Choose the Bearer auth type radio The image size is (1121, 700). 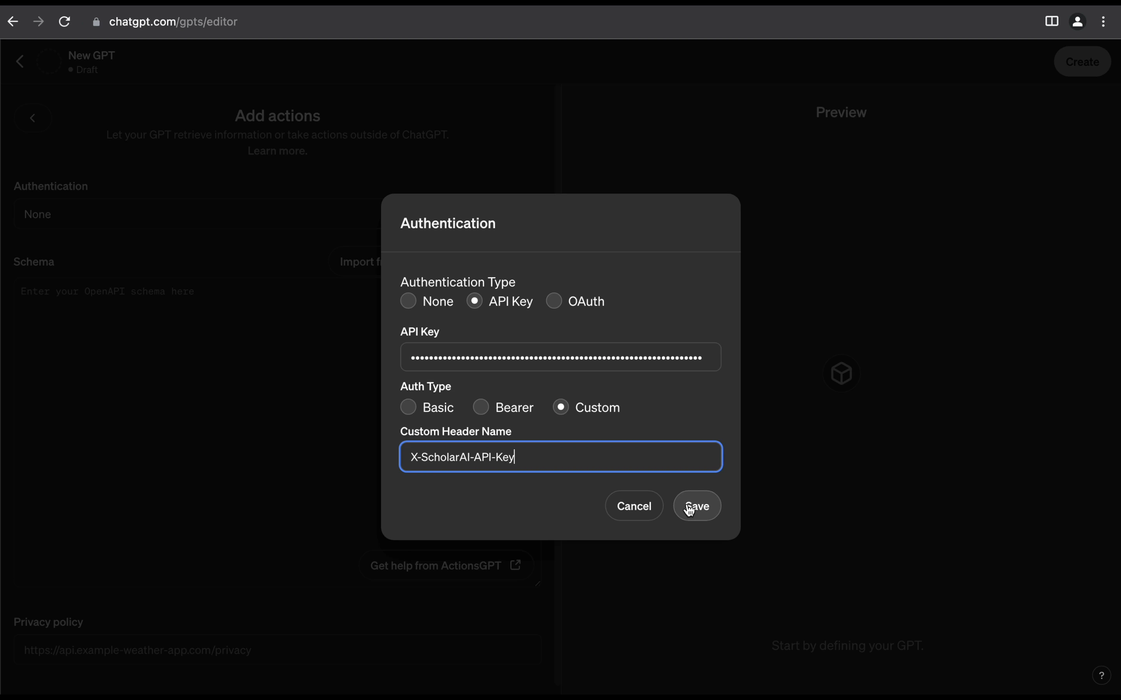pyautogui.click(x=481, y=407)
